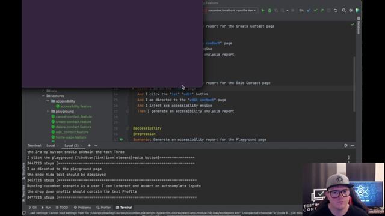Select the playground folder
The width and height of the screenshot is (385, 216).
(x=64, y=112)
